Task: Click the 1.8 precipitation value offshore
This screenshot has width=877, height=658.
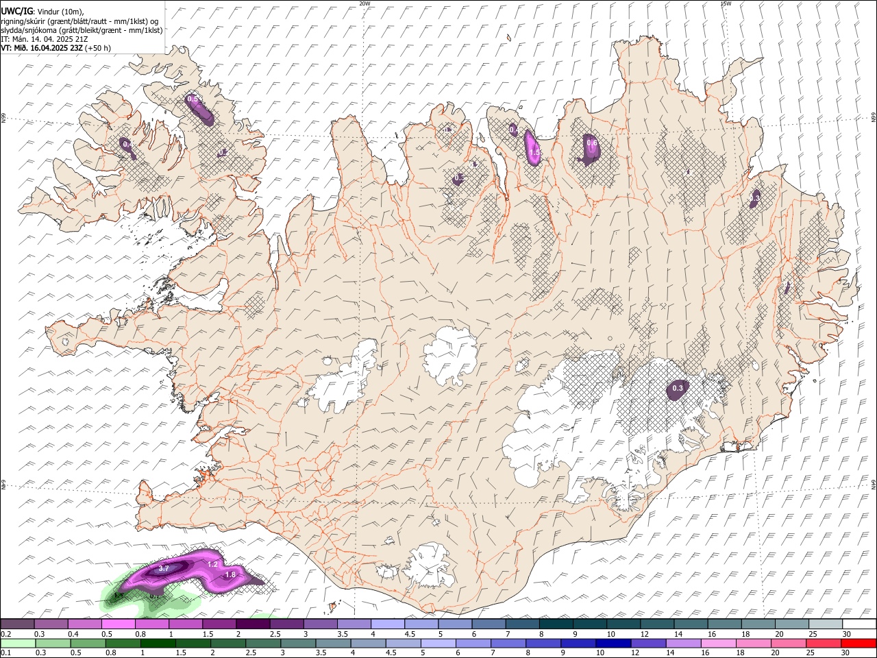Action: [230, 575]
